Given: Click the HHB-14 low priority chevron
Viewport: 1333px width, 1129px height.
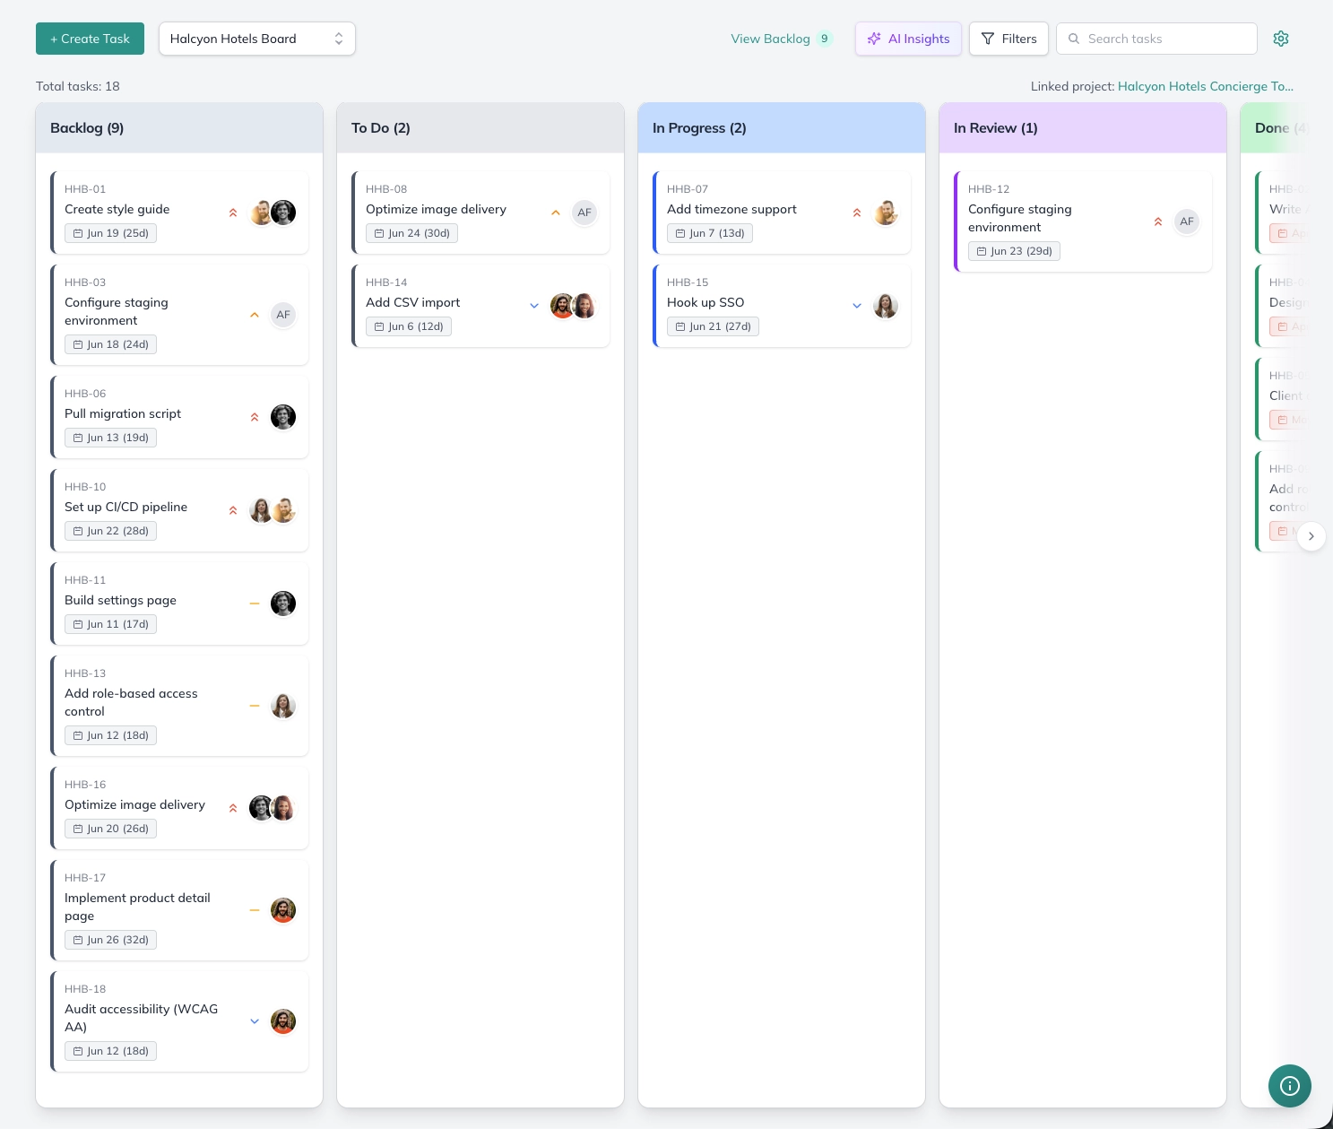Looking at the screenshot, I should tap(534, 306).
